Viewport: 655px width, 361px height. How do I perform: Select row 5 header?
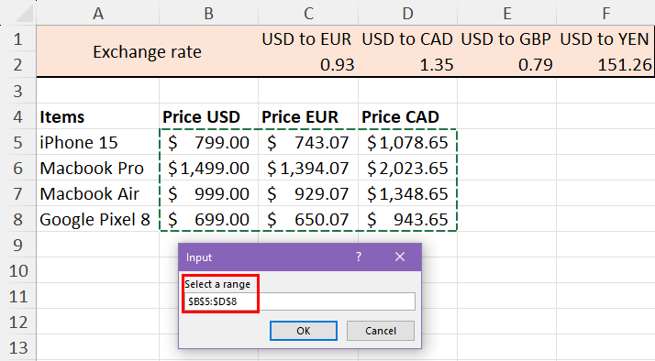click(x=18, y=142)
